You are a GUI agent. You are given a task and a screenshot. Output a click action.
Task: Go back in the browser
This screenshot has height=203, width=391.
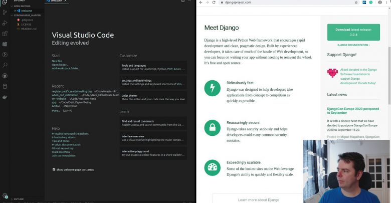click(201, 2)
